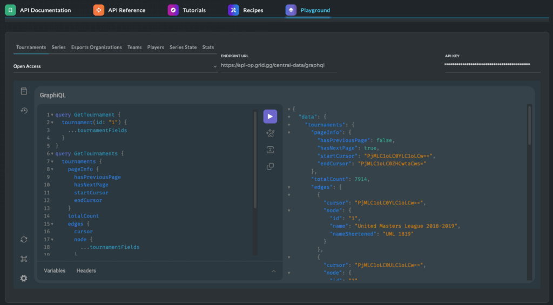Open the Open Access dropdown
This screenshot has height=305, width=553.
115,66
